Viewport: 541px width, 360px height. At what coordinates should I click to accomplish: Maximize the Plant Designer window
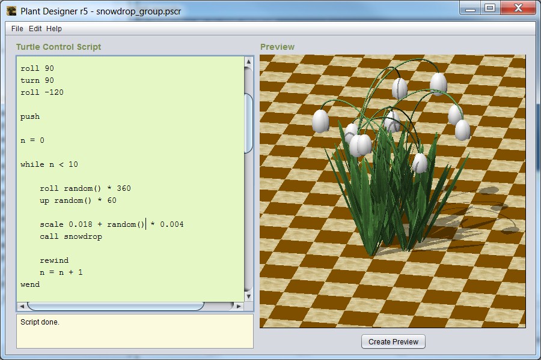(x=490, y=8)
